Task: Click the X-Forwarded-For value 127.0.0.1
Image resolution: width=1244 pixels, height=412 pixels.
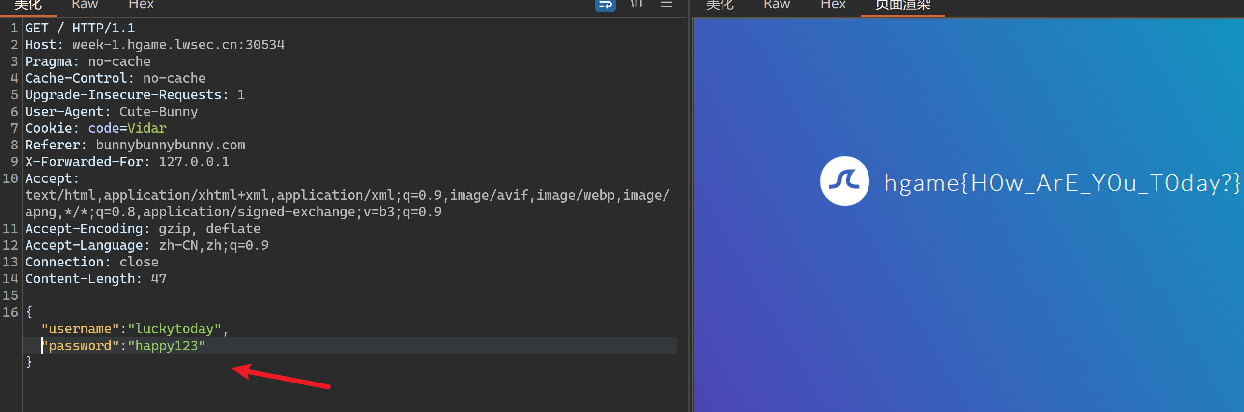Action: (194, 162)
